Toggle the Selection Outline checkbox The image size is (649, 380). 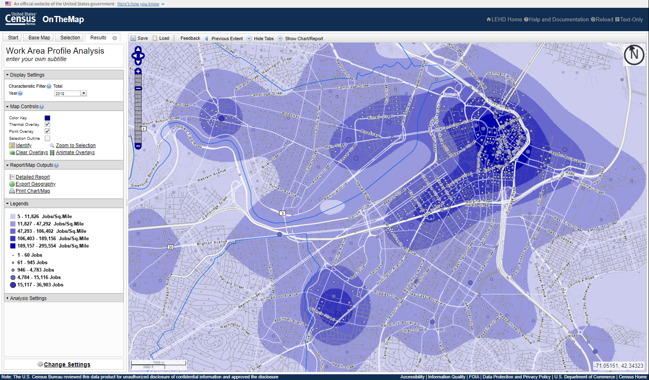click(48, 139)
